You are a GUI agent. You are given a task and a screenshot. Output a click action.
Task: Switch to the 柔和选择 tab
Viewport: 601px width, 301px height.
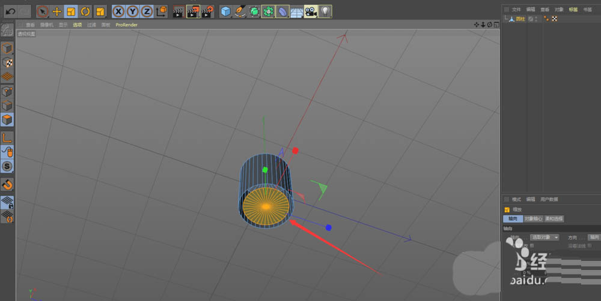[554, 219]
